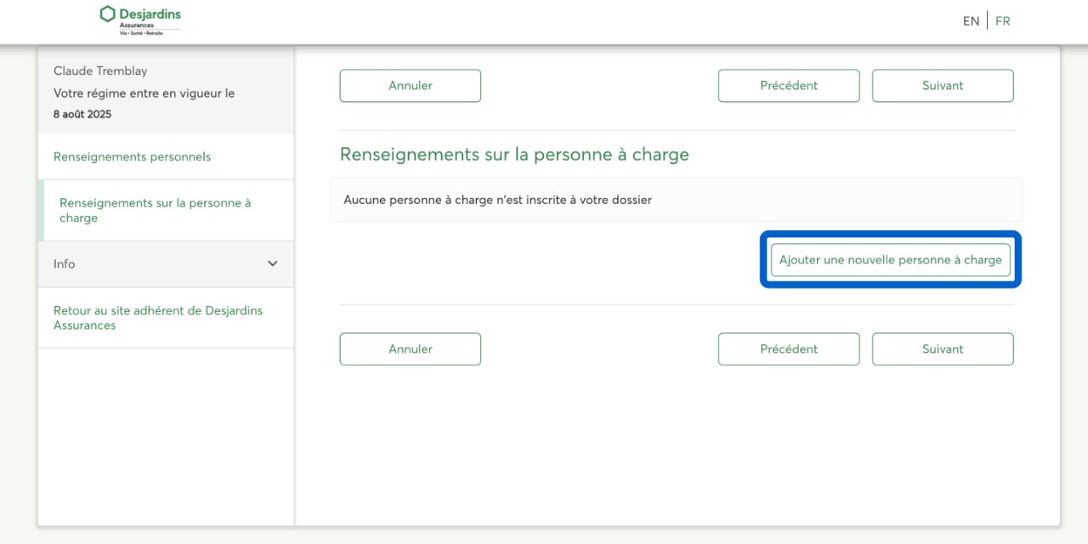1088x544 pixels.
Task: Follow Retour au site adhérent link
Action: (157, 318)
